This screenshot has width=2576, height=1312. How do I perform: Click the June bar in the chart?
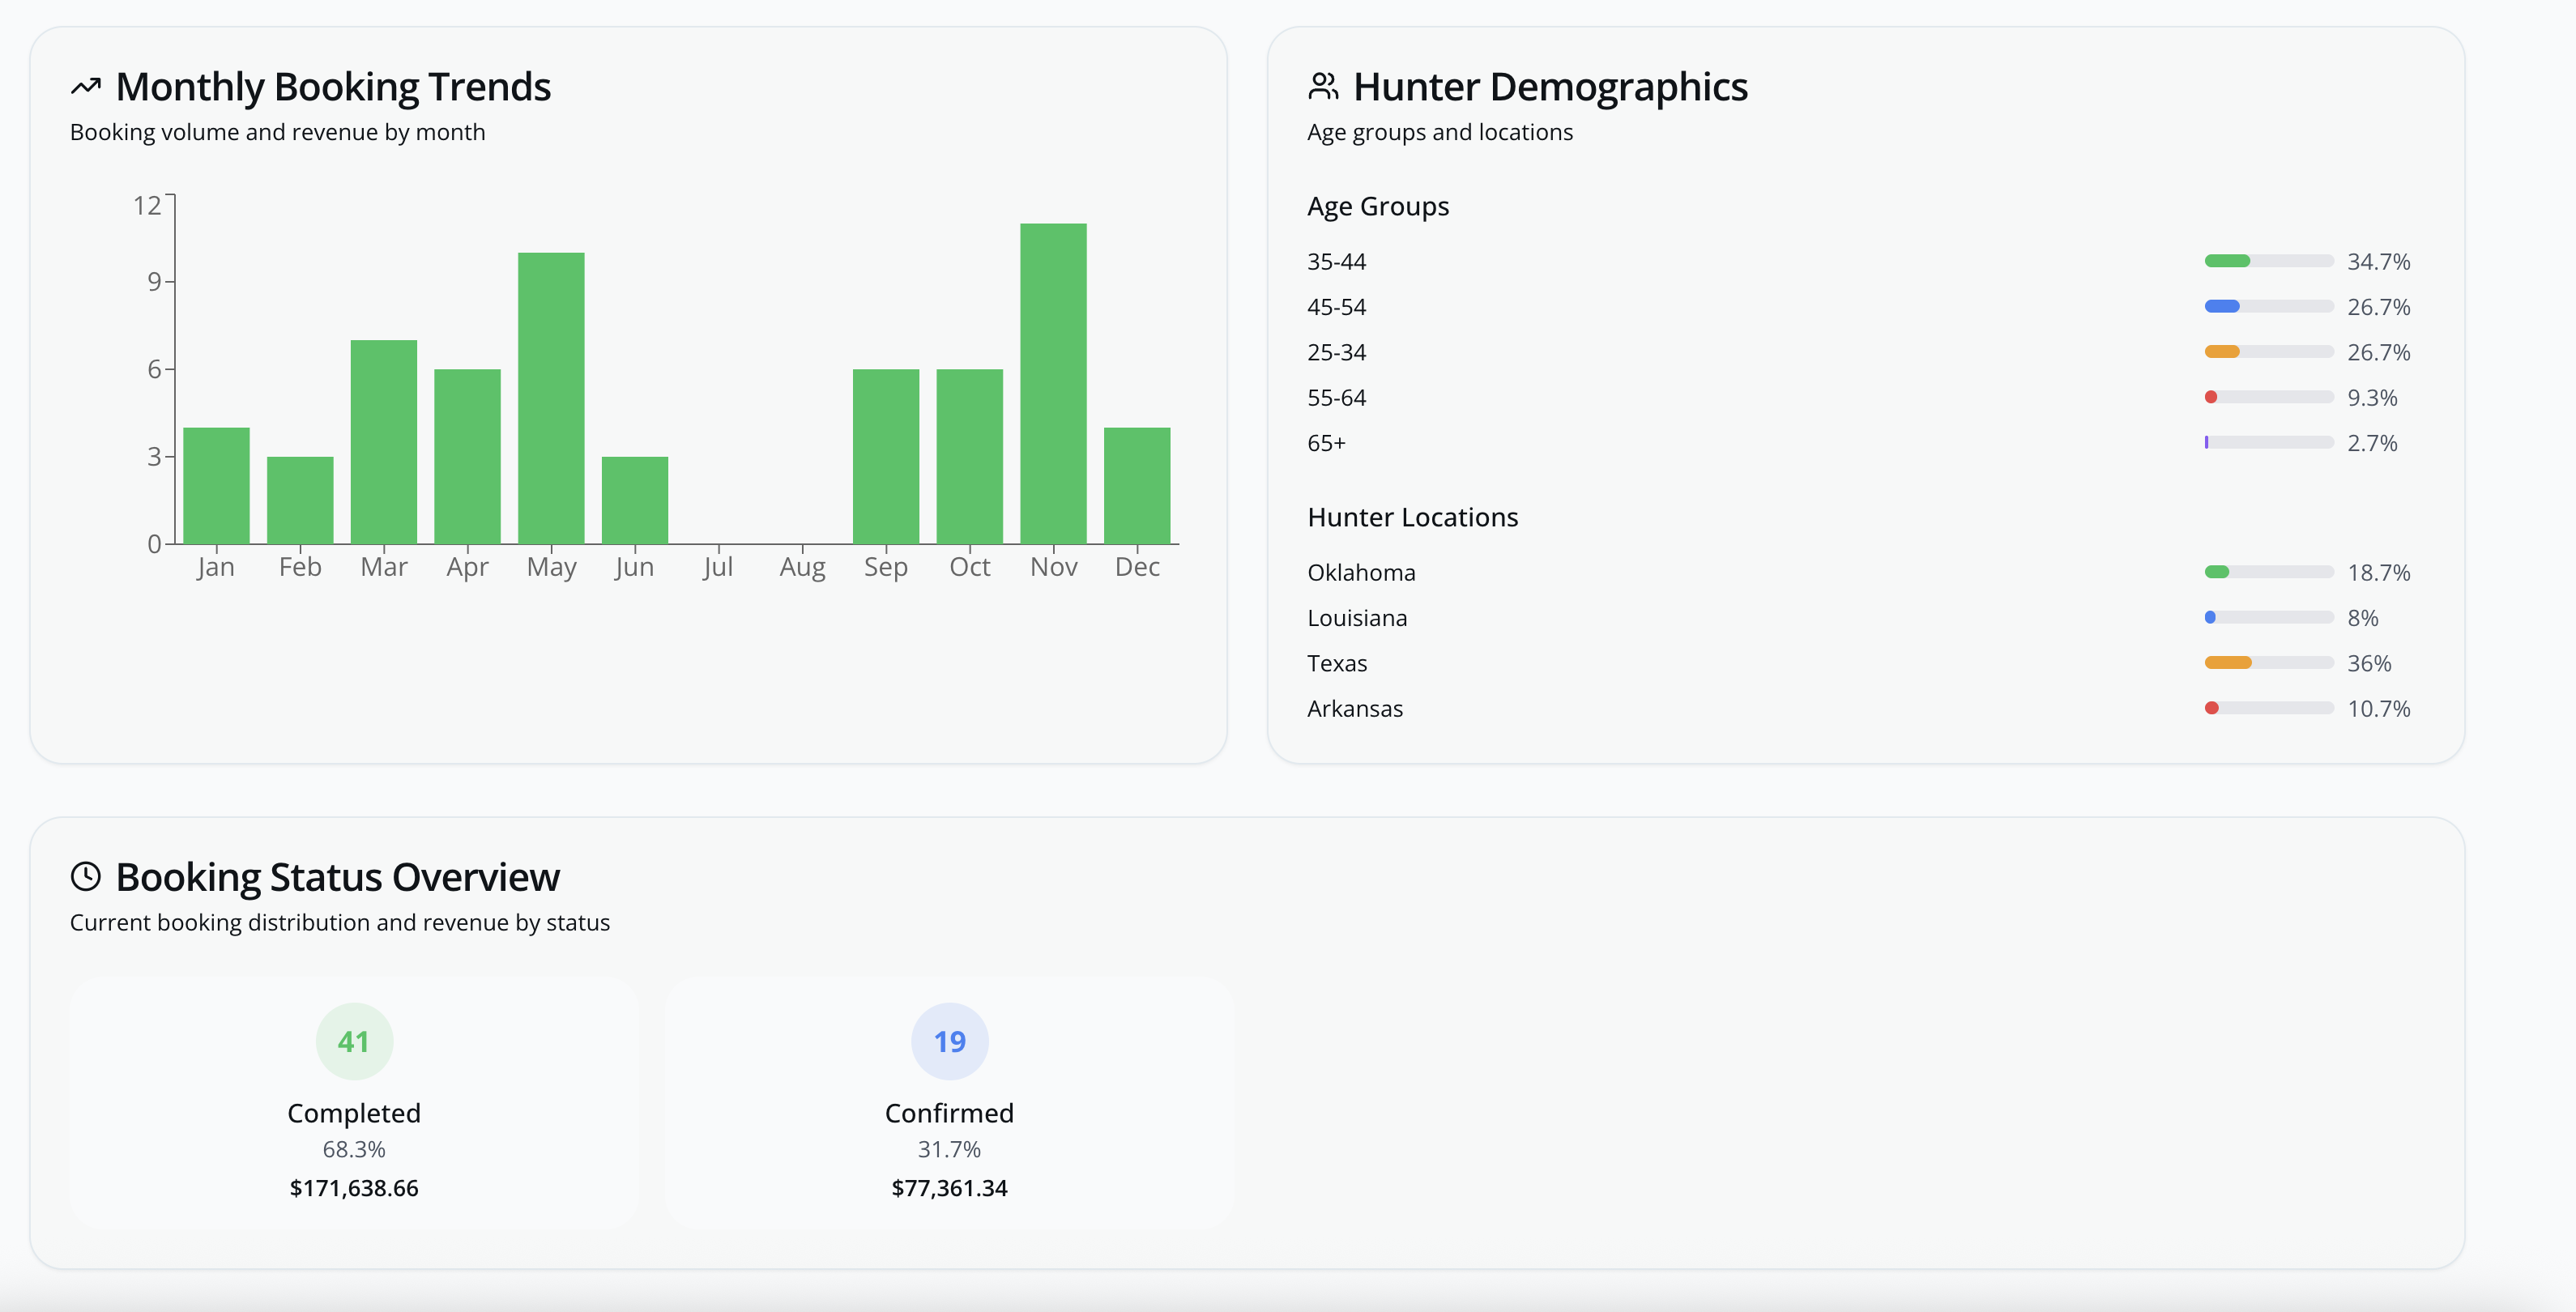(635, 500)
